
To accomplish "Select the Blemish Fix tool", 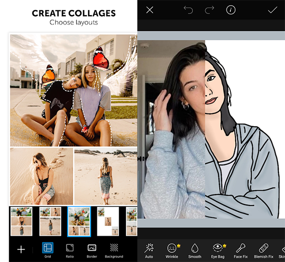I will [x=264, y=251].
